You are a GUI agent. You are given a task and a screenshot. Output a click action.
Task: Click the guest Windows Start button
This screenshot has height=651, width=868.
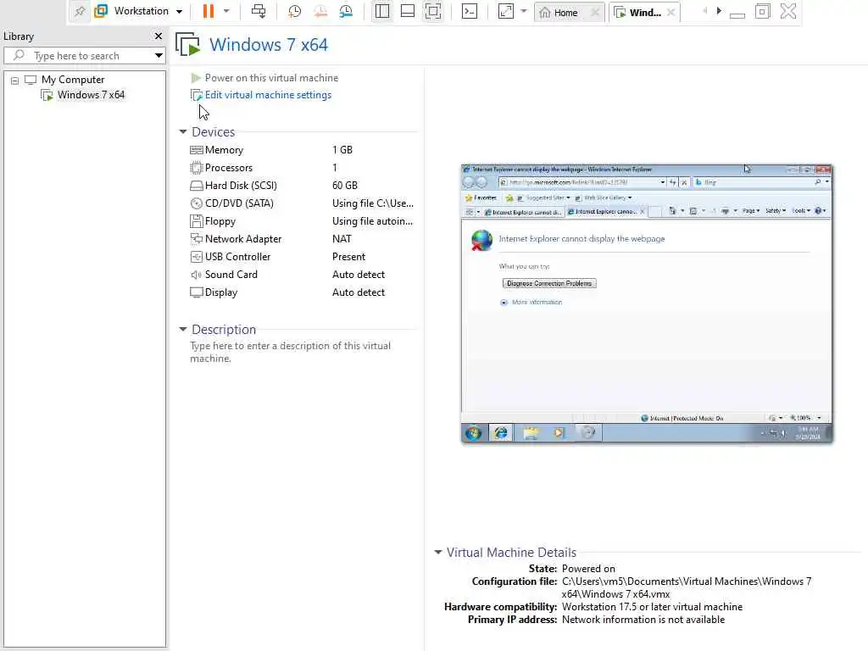click(473, 433)
